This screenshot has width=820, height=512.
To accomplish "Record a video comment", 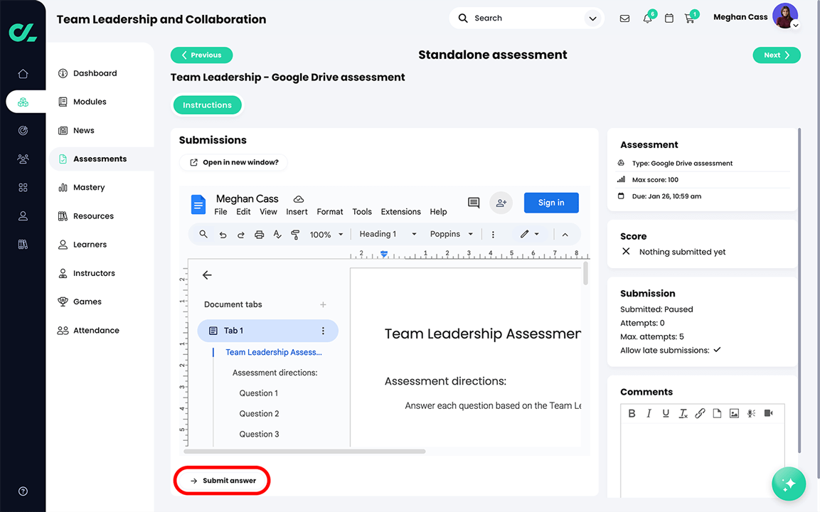I will (x=768, y=412).
